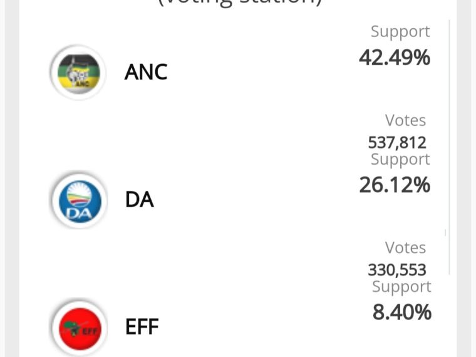The image size is (476, 357).
Task: Select the DA party name
Action: coord(140,200)
